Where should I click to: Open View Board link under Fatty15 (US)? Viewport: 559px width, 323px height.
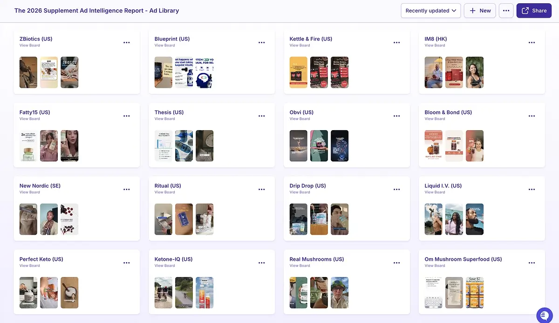coord(30,119)
